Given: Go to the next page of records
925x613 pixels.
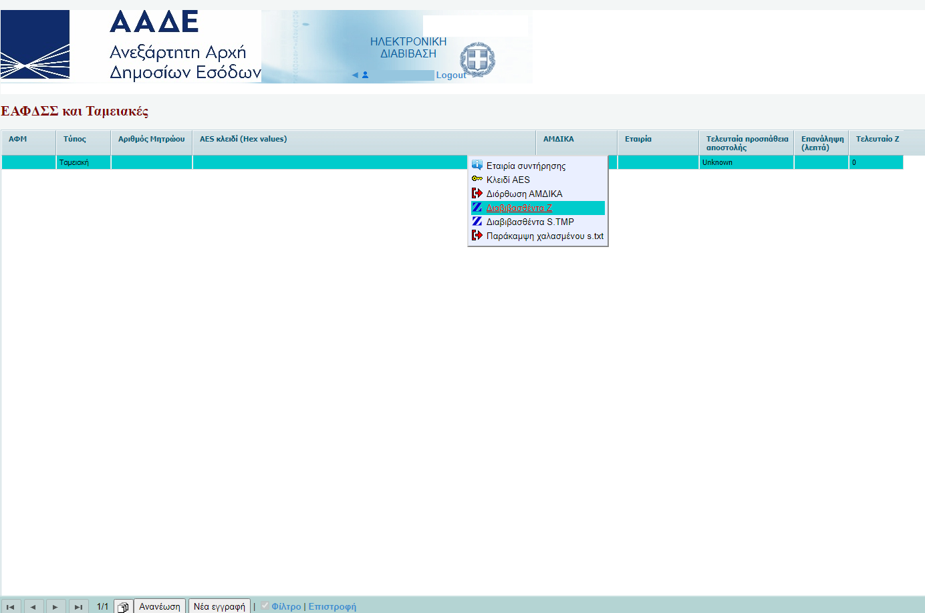Looking at the screenshot, I should 55,606.
